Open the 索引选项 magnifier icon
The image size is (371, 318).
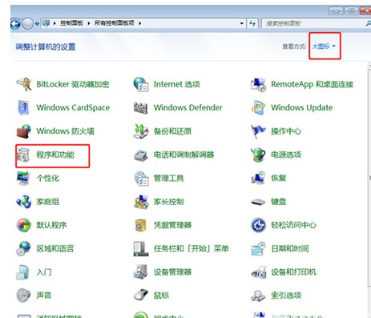click(258, 296)
